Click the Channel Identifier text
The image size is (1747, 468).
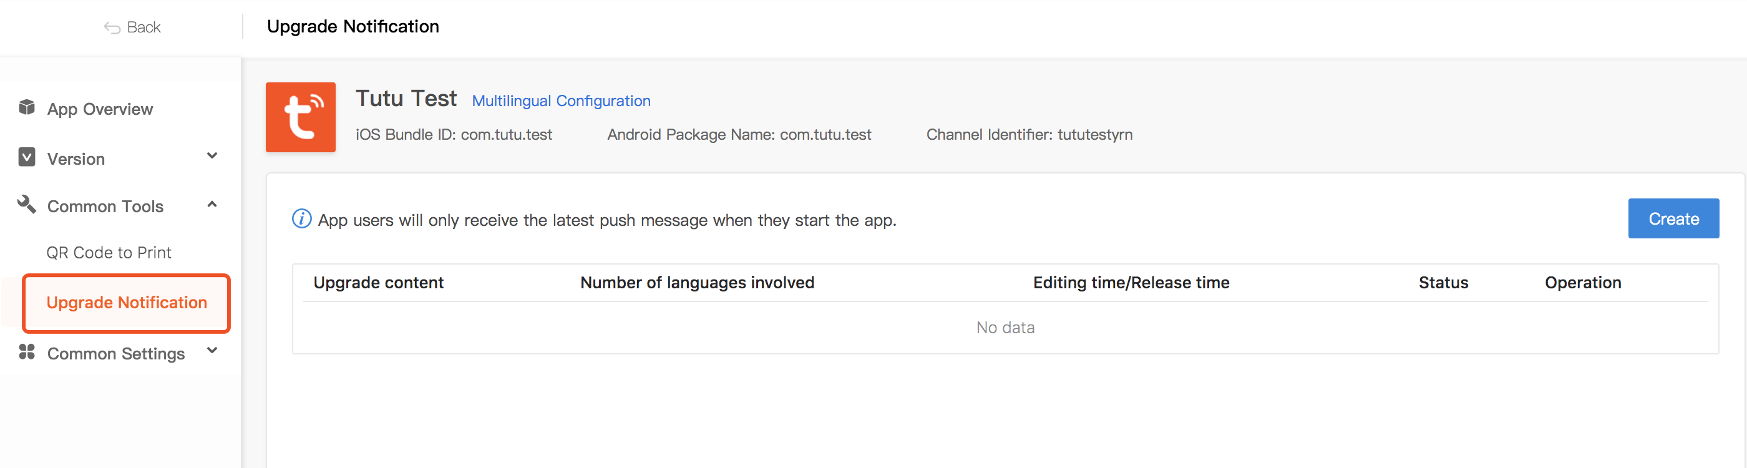pyautogui.click(x=1029, y=134)
